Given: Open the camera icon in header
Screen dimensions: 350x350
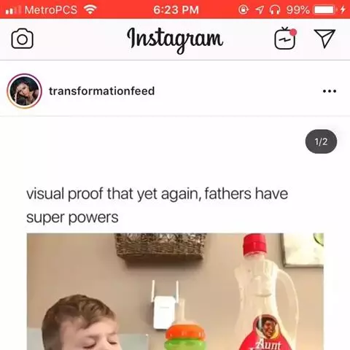Looking at the screenshot, I should point(23,39).
